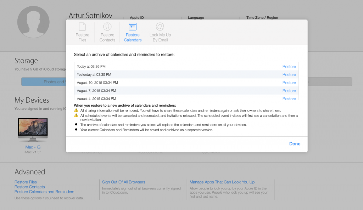
Task: Restore the Yesterday at 03:35 PM archive
Action: [x=289, y=75]
